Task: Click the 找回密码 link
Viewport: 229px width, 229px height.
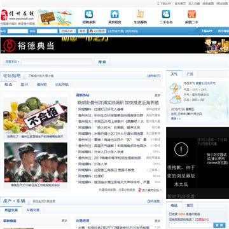Action: [x=131, y=31]
